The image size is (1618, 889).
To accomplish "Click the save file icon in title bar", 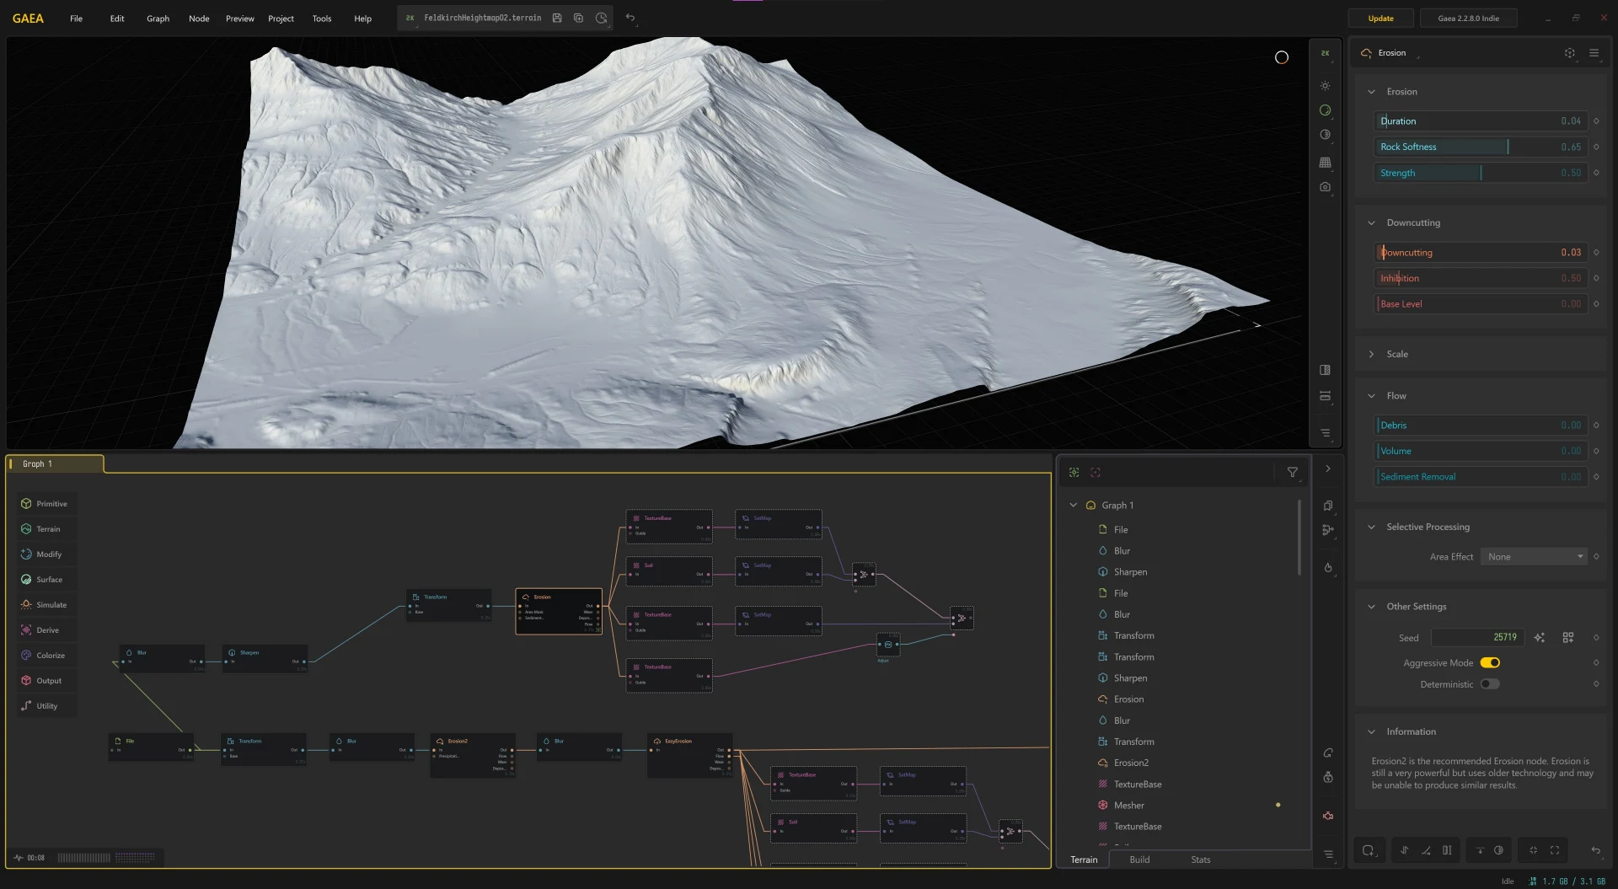I will (557, 18).
